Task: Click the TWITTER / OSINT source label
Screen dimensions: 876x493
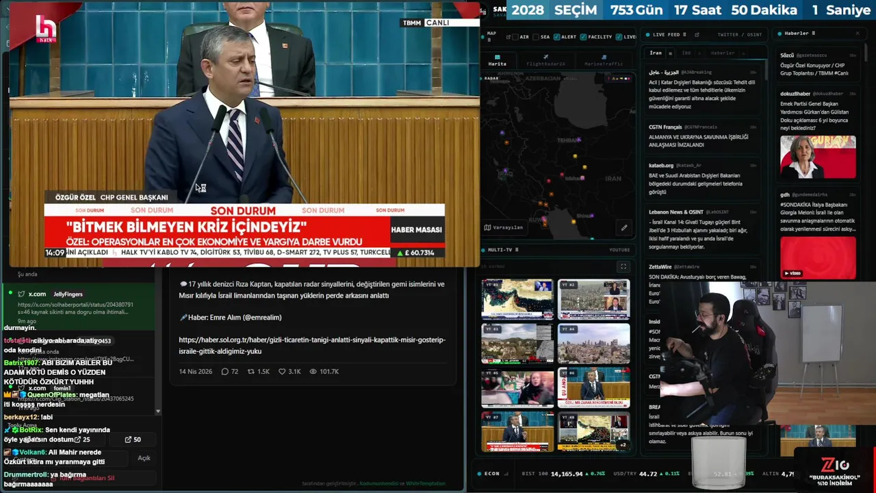Action: pyautogui.click(x=740, y=34)
